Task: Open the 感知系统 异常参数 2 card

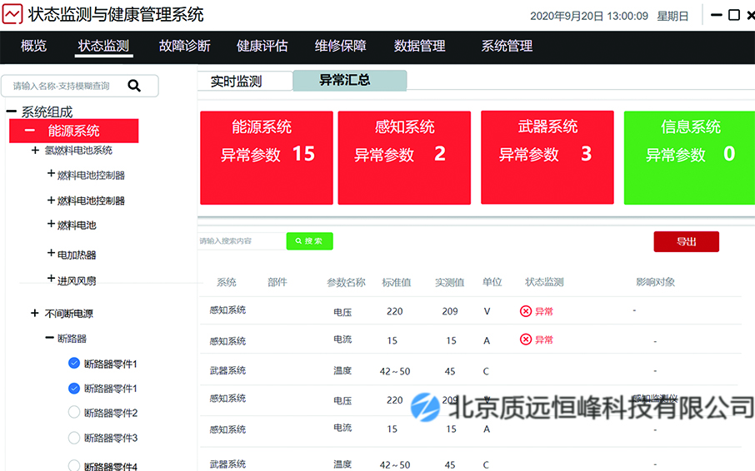Action: [404, 157]
